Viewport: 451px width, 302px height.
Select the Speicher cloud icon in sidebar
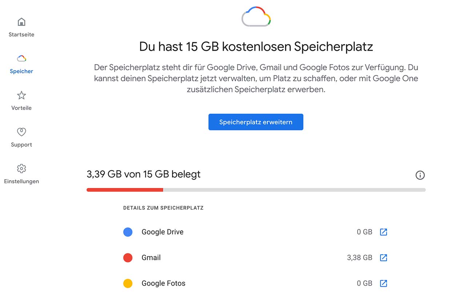[21, 58]
